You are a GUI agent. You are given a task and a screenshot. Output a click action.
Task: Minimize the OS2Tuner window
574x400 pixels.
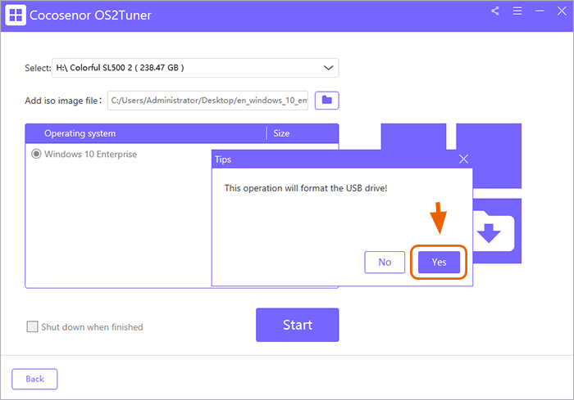point(540,11)
